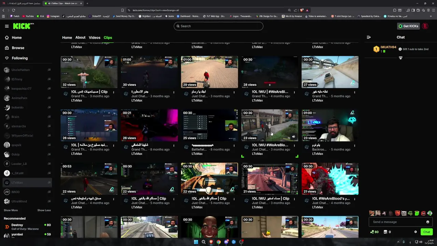Play the 01:00 webcam clip with 23 views
The image size is (437, 246).
coord(330,125)
